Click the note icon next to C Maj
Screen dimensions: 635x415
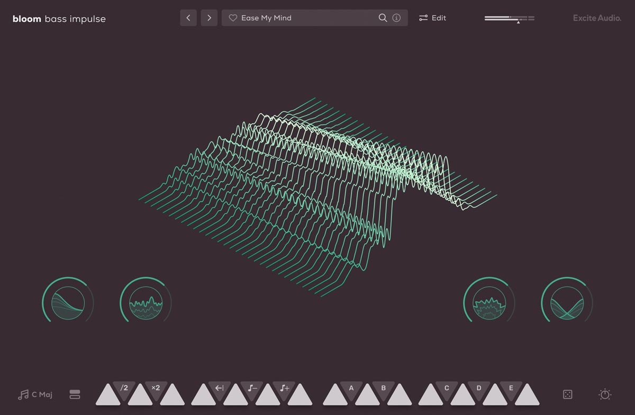click(22, 394)
